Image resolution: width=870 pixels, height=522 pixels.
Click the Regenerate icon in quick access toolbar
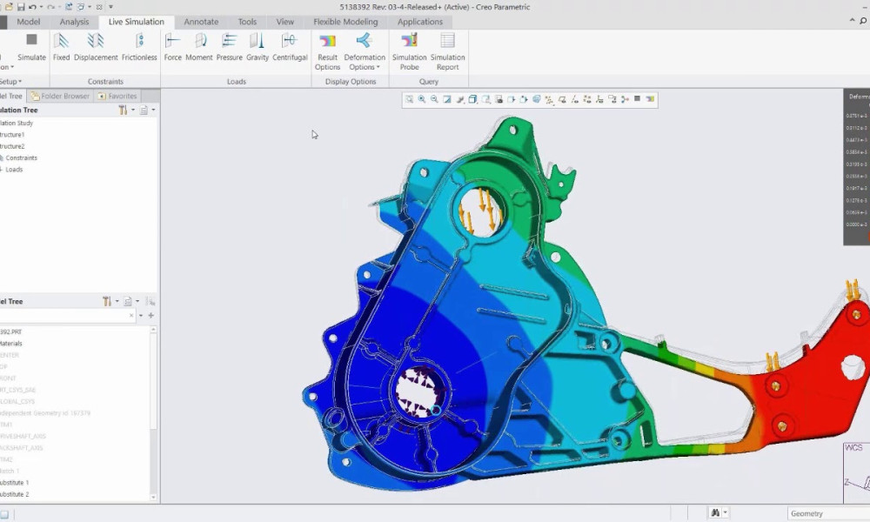68,7
